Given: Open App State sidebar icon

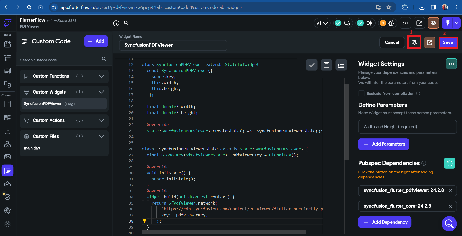Looking at the screenshot, I should (8, 131).
